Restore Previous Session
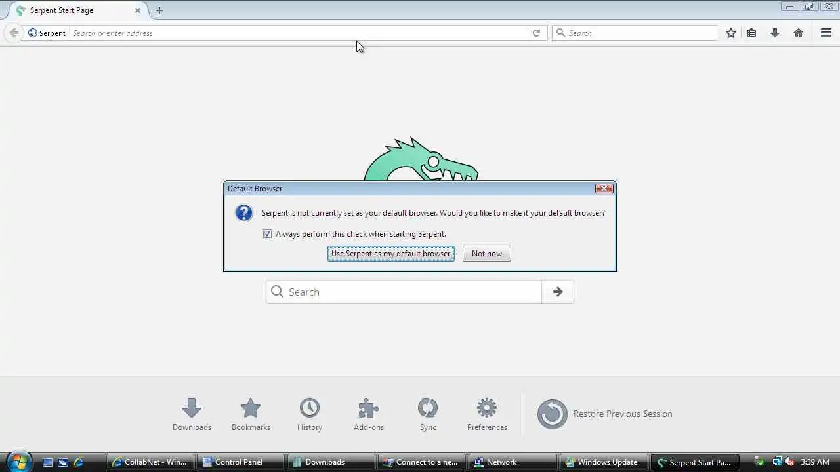The image size is (840, 472). (x=605, y=414)
